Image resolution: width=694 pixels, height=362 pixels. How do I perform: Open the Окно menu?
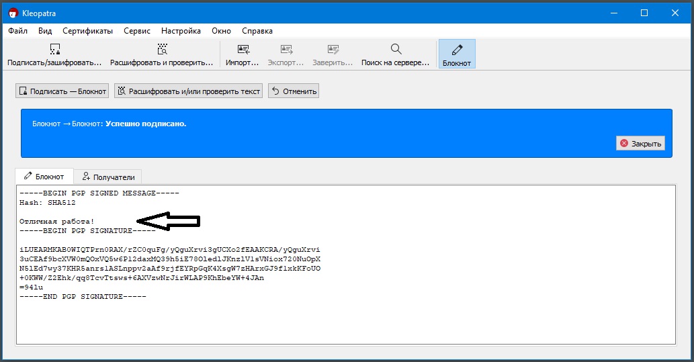tap(221, 31)
